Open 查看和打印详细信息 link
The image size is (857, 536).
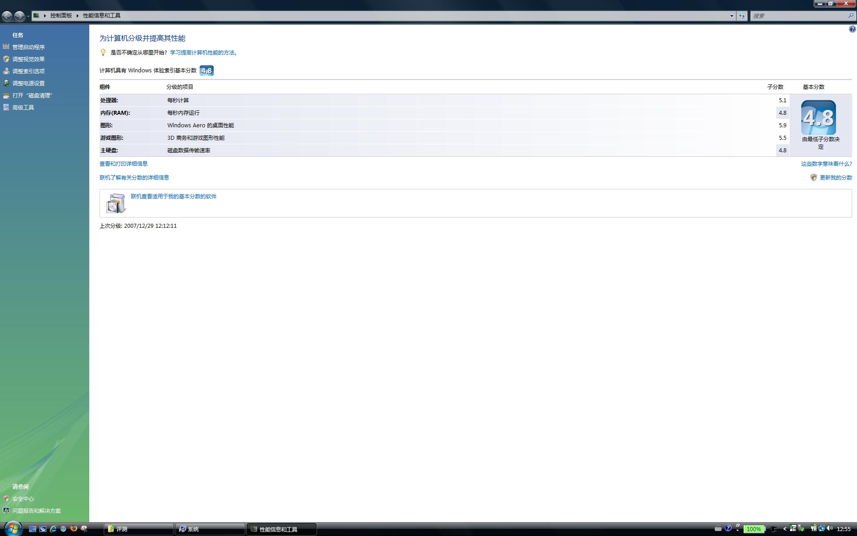coord(123,164)
